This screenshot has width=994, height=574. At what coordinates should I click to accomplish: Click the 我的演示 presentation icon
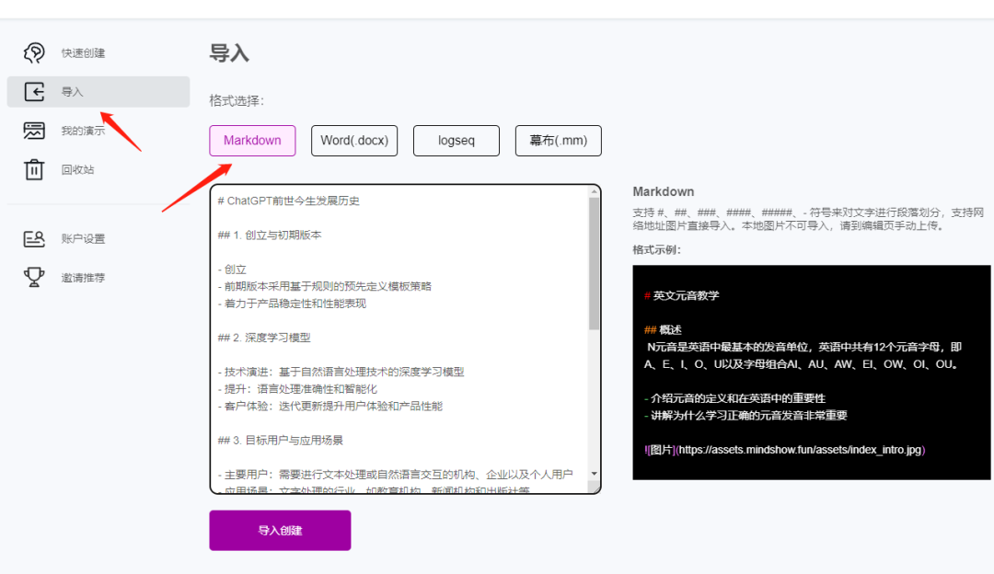click(x=35, y=131)
